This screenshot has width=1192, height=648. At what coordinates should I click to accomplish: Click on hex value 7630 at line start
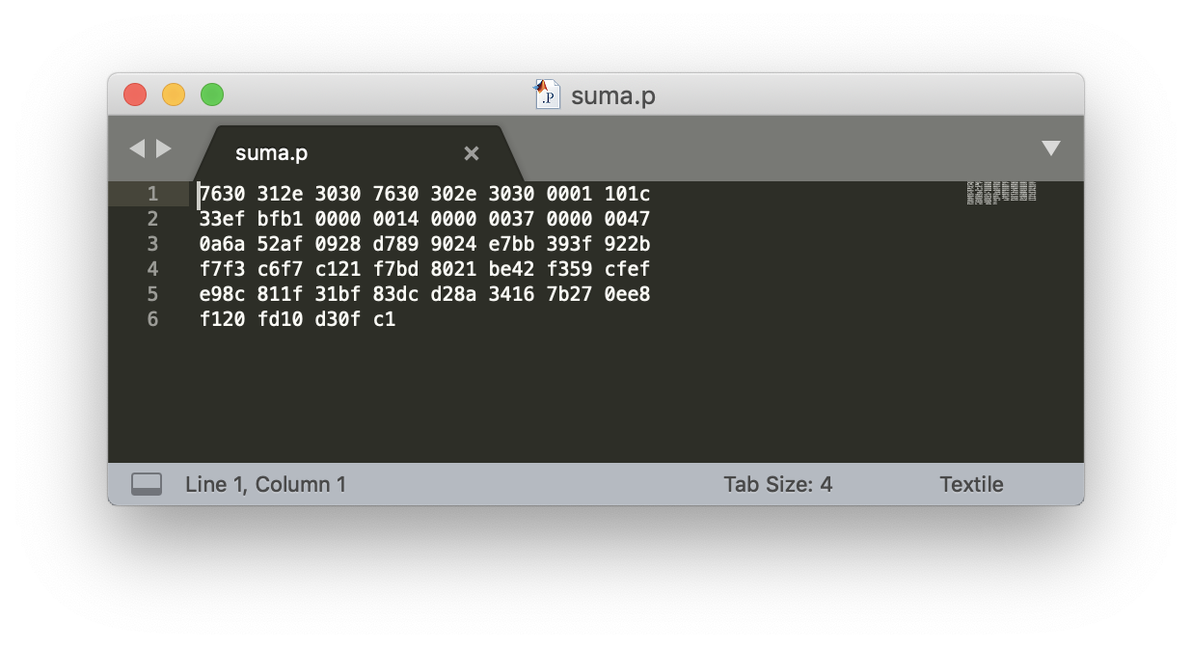pyautogui.click(x=223, y=194)
